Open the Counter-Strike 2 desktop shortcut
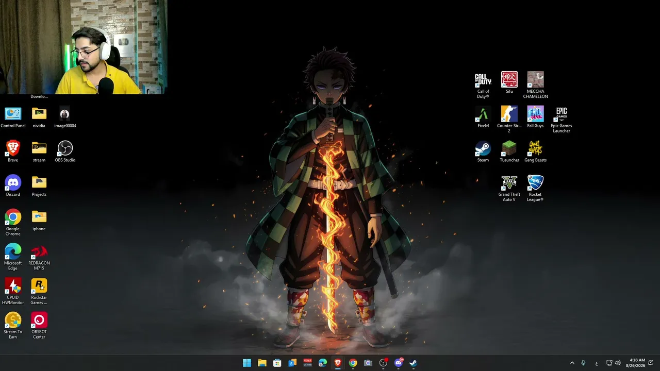660x371 pixels. click(x=509, y=120)
